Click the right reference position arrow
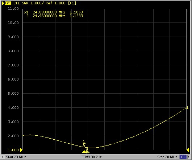Screen dimensions: 192x160 188,150
